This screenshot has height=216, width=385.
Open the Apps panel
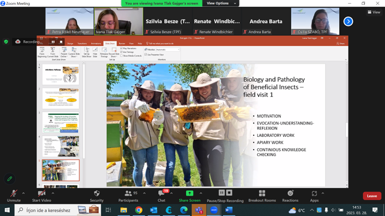[314, 194]
